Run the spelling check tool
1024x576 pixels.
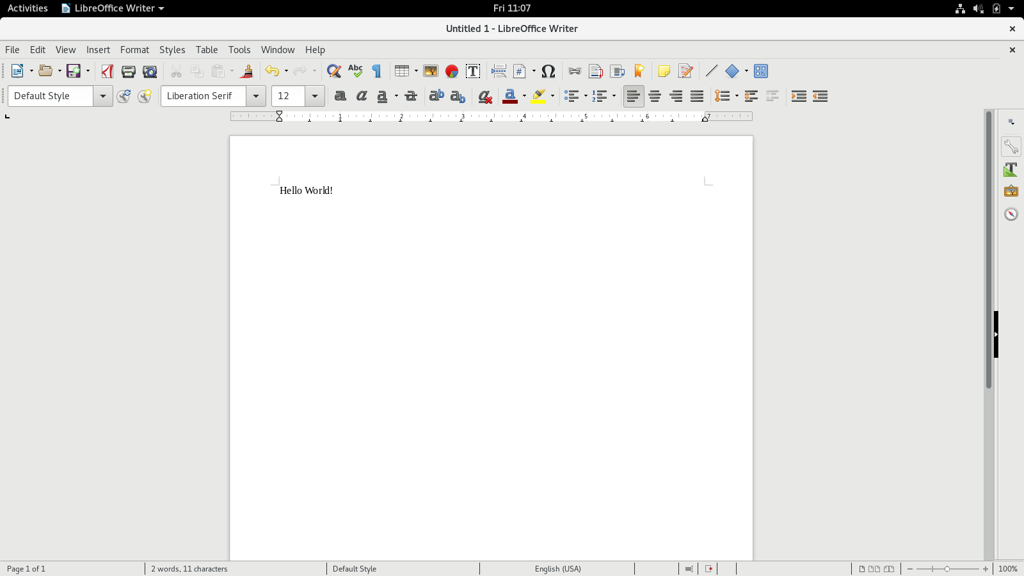(355, 71)
